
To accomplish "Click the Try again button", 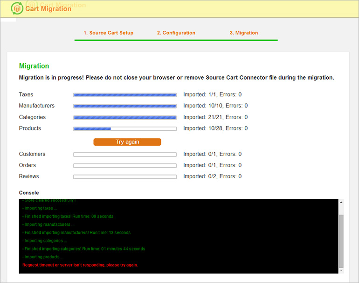I will pos(127,141).
